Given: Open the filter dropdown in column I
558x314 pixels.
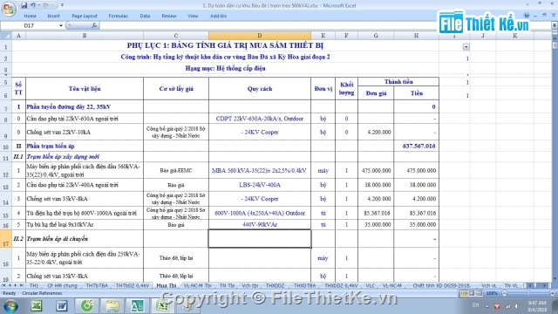Looking at the screenshot, I should pos(466,46).
